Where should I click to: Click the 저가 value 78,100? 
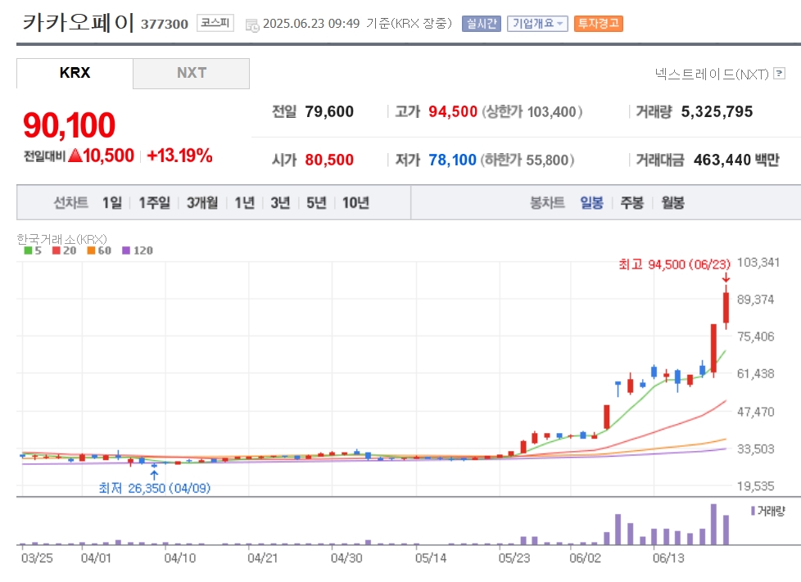pos(452,160)
